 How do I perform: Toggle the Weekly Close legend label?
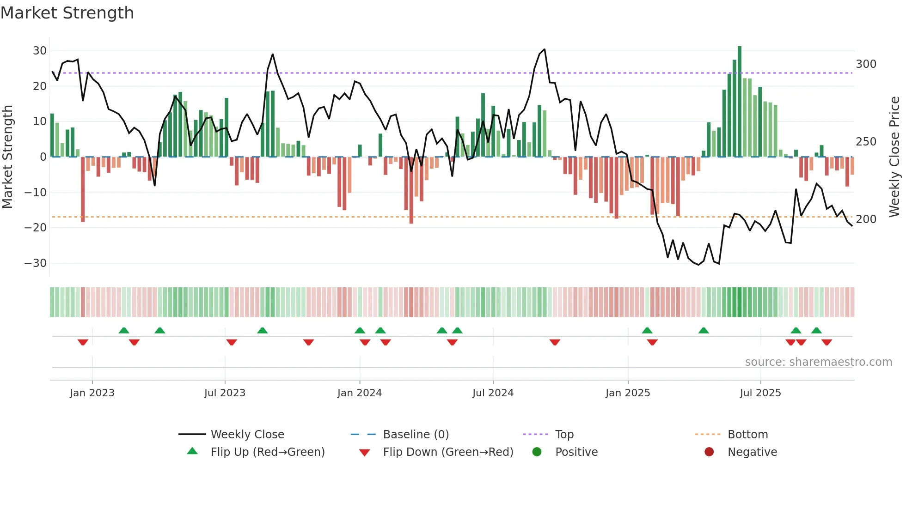(x=247, y=434)
